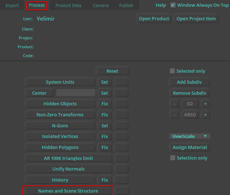The height and width of the screenshot is (195, 230).
Task: Check the Selection only option
Action: [173, 158]
